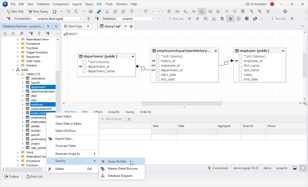Viewport: 308px width, 187px height.
Task: Click the collapse-all icon in Database Explorer toolbar
Action: 22,33
